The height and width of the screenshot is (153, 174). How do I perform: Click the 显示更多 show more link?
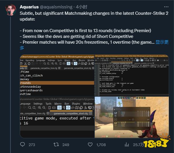(x=94, y=45)
